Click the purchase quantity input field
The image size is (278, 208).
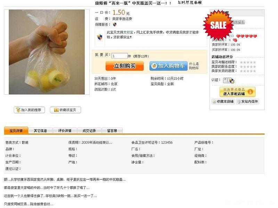[x=120, y=56]
